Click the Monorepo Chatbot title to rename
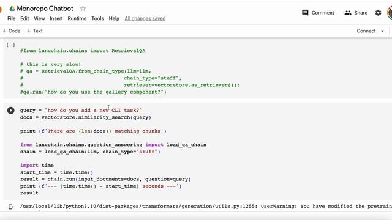The image size is (392, 220). [x=45, y=9]
